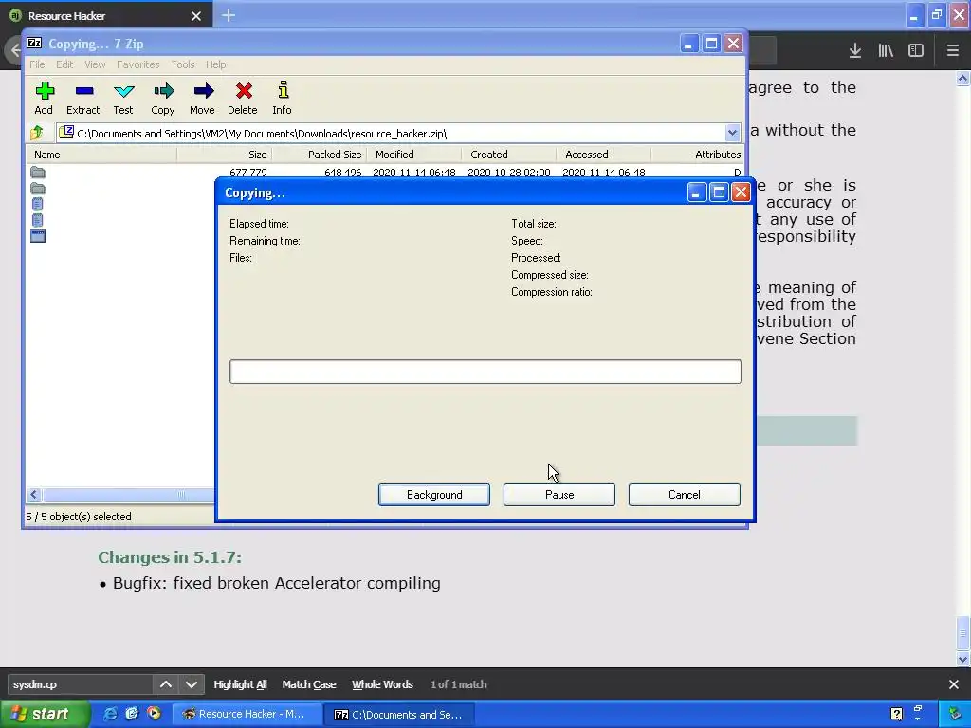
Task: Click the browser page scrollbar down arrow
Action: pos(962,659)
